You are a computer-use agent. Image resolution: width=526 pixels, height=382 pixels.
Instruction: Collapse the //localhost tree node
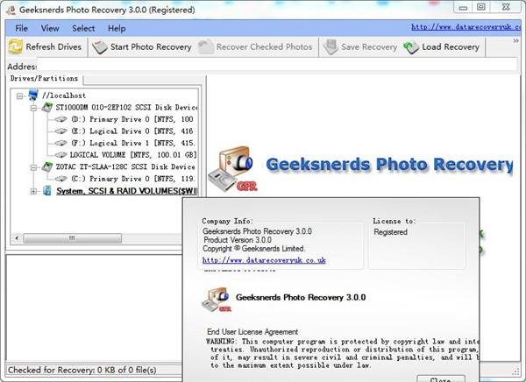20,95
